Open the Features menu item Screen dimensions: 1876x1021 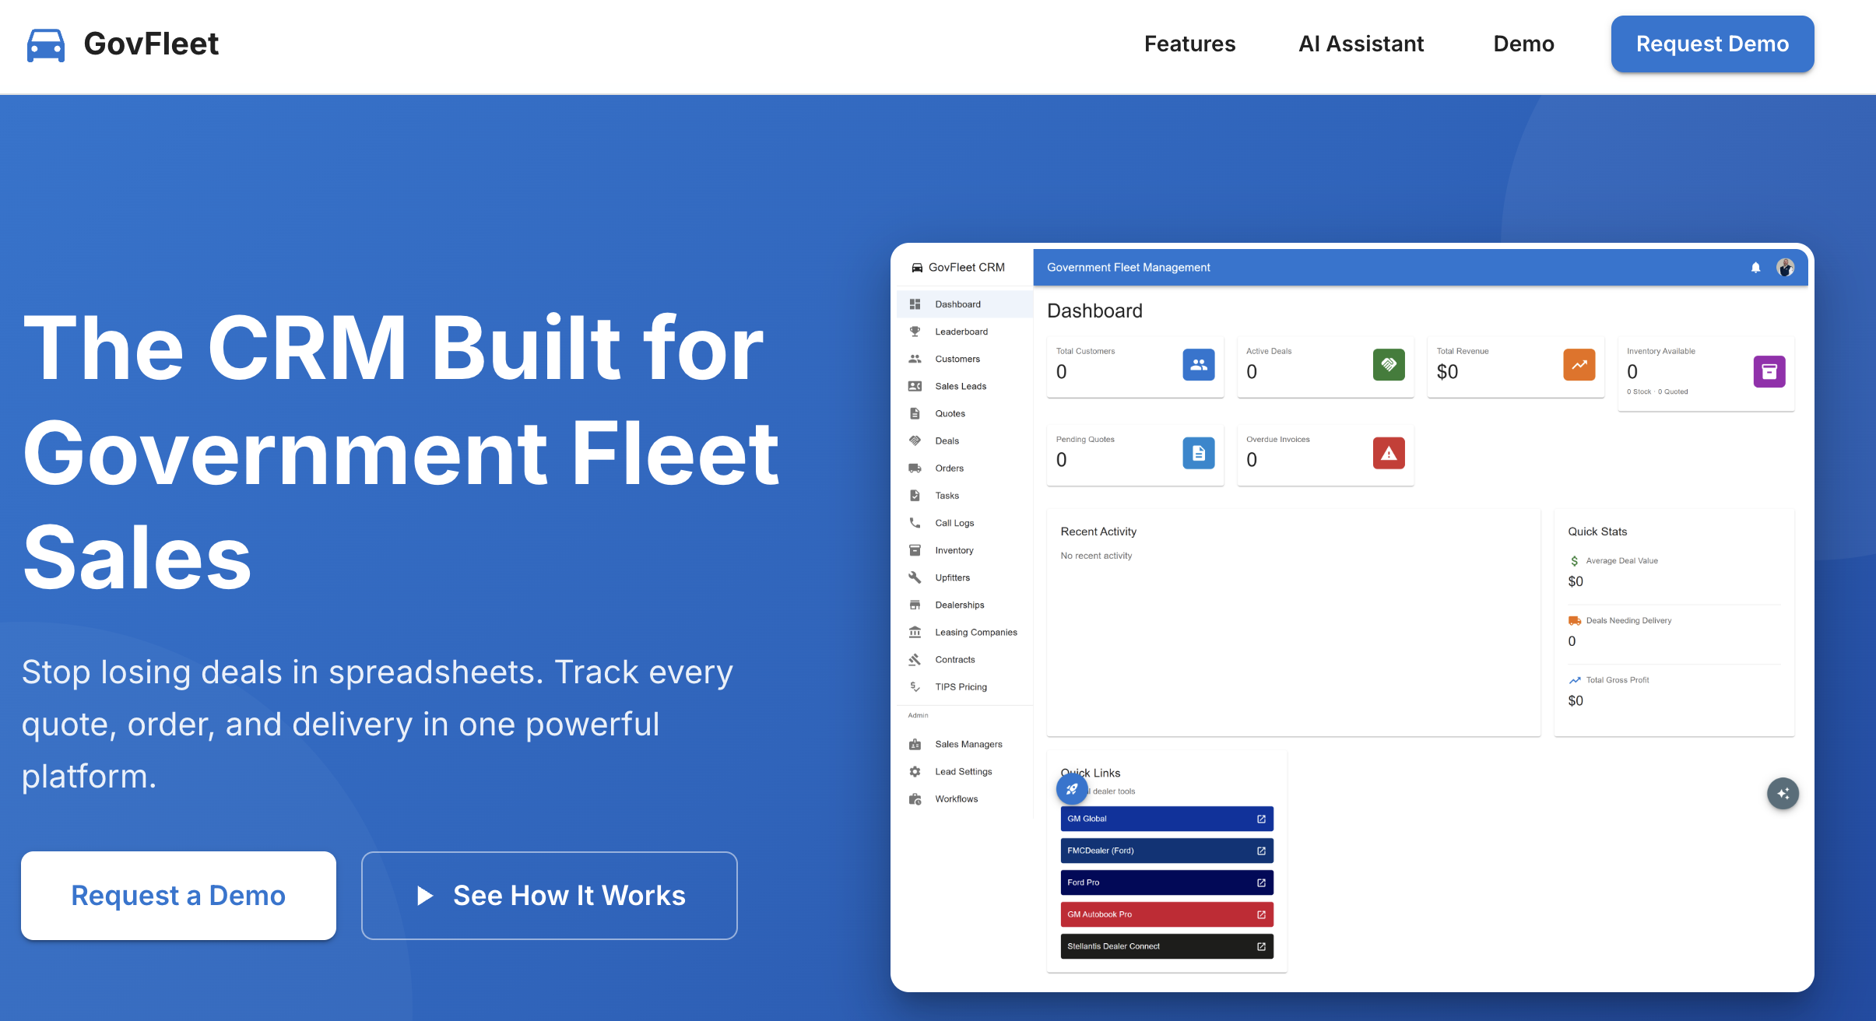coord(1190,44)
